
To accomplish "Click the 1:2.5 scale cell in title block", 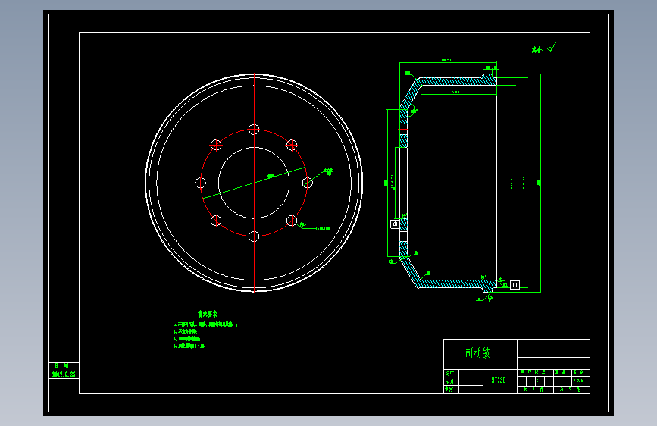I will click(579, 381).
